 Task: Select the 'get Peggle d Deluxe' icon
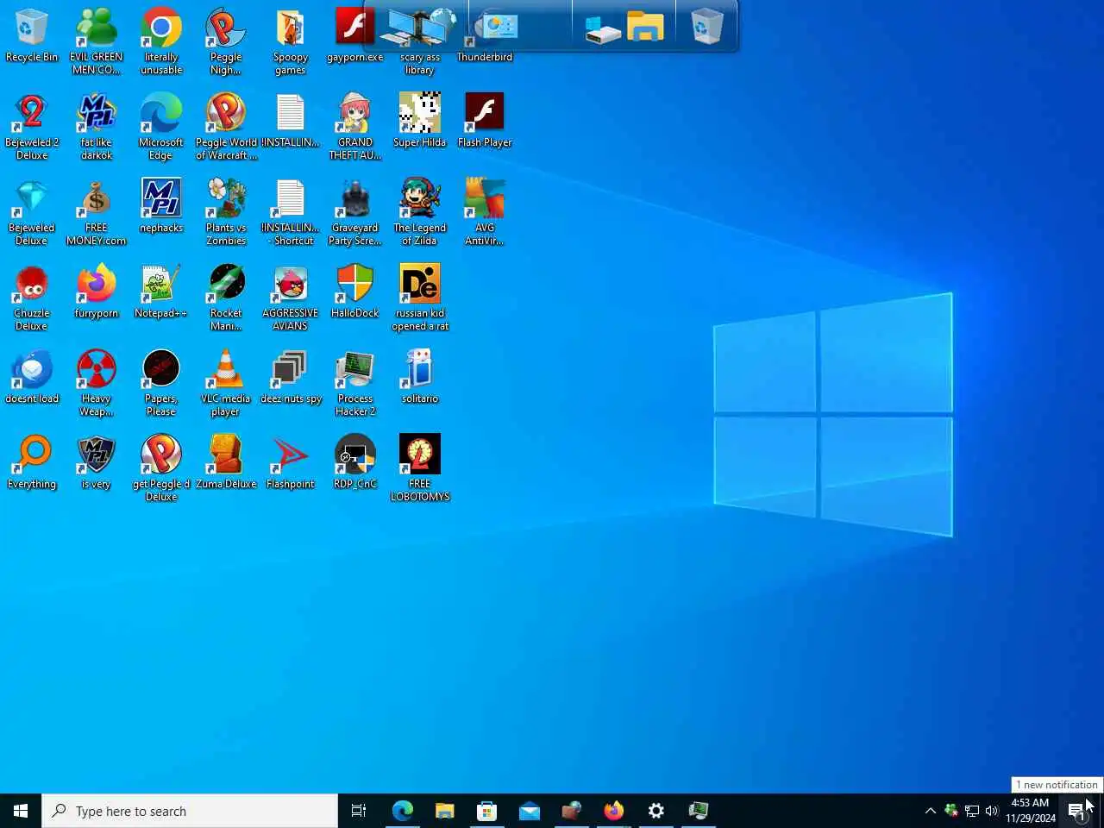tap(161, 468)
